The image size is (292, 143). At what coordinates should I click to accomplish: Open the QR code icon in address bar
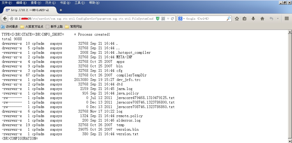pyautogui.click(x=163, y=19)
